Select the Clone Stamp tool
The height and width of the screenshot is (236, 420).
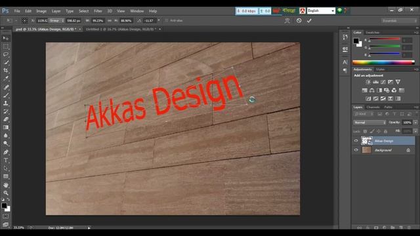click(6, 103)
